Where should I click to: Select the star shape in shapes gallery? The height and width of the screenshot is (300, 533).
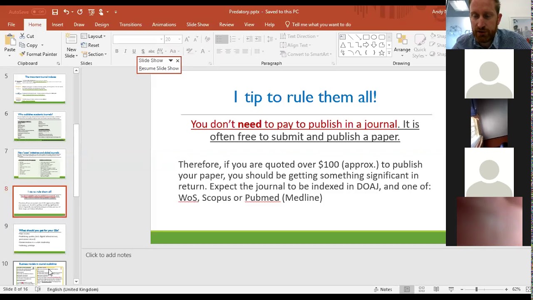click(x=381, y=53)
